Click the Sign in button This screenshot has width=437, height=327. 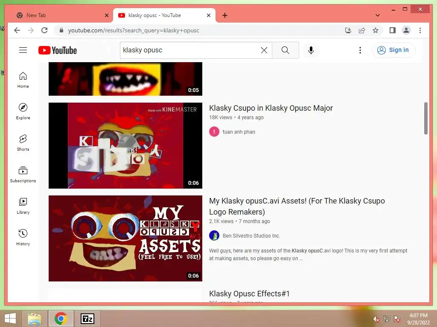(393, 50)
